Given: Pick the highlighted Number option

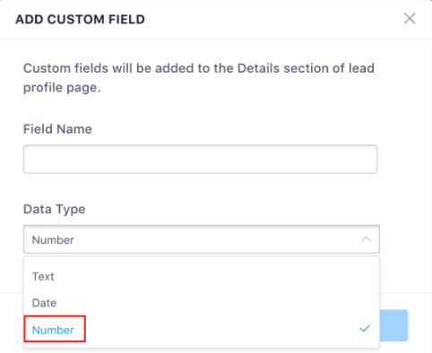Looking at the screenshot, I should point(53,330).
